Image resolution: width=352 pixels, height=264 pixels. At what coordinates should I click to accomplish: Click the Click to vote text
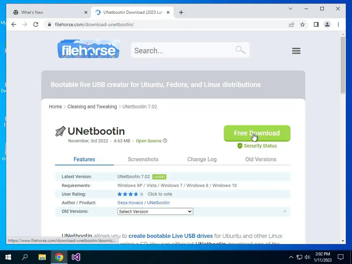(159, 194)
